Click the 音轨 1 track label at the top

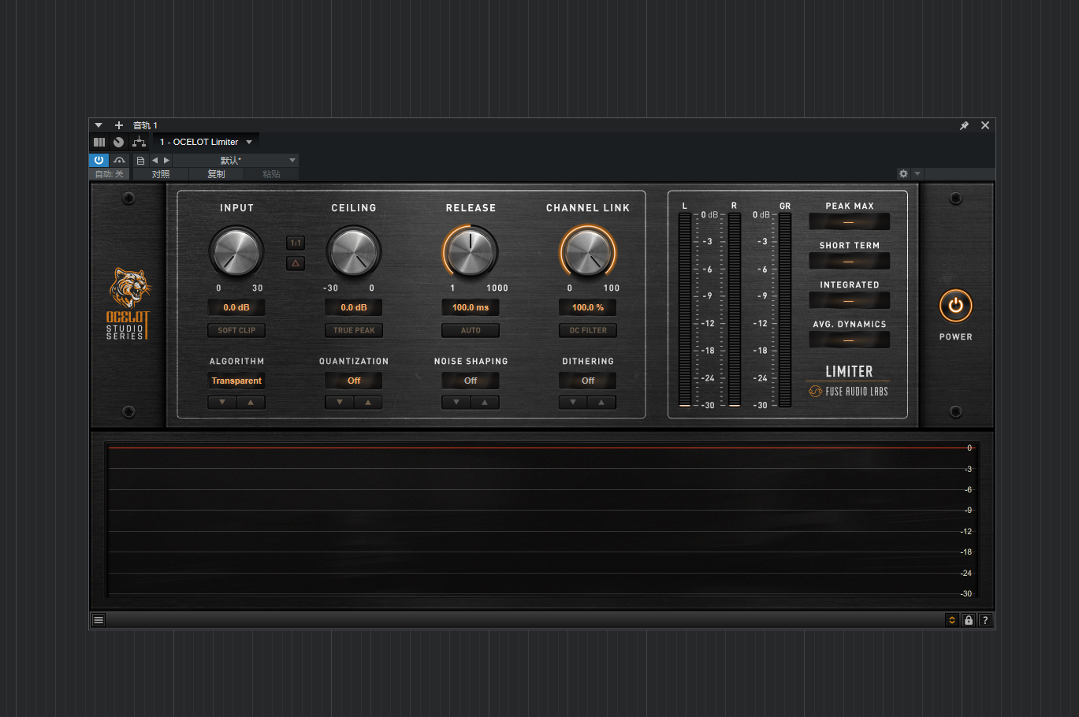145,124
